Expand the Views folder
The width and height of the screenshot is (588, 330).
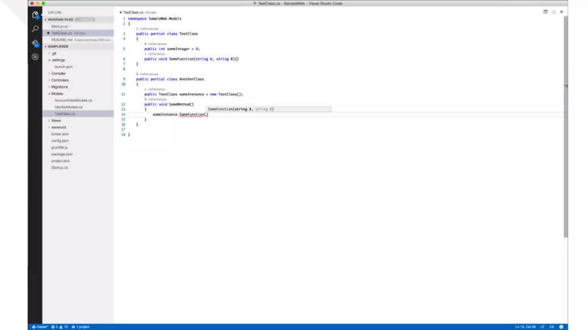[x=56, y=121]
